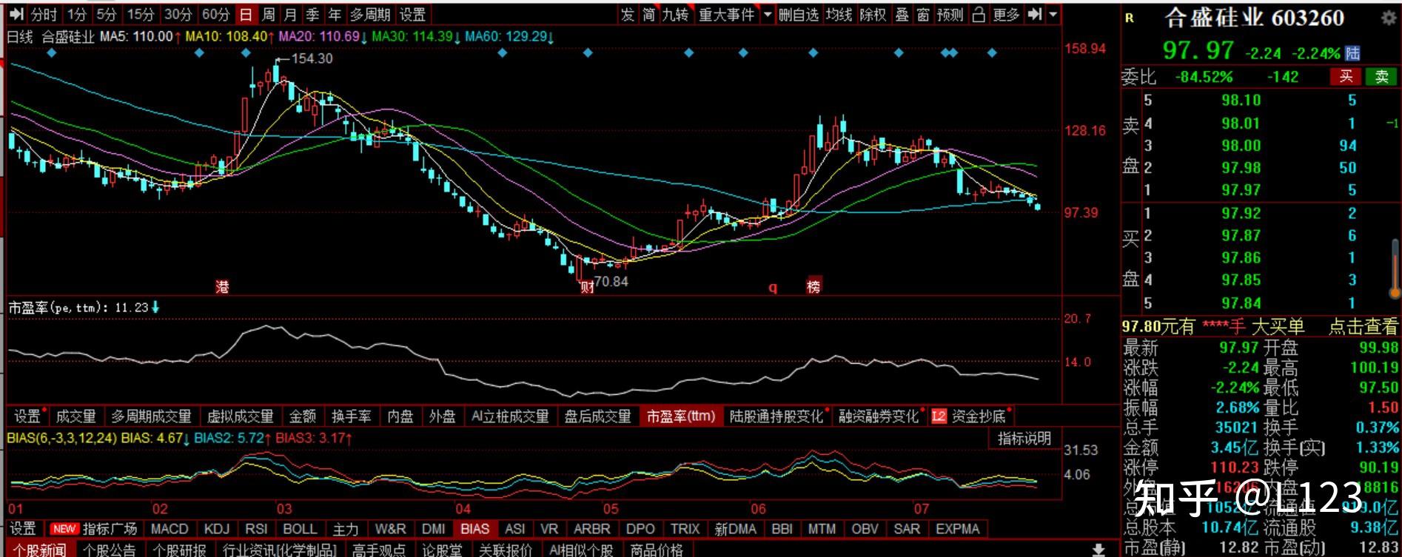Open the last dropdown arrow in top toolbar
Viewport: 1402px width, 557px height.
1053,14
